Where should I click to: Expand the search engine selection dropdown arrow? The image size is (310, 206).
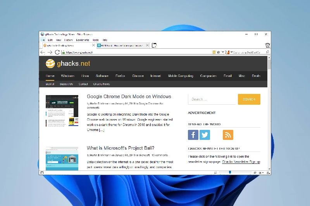(x=231, y=52)
